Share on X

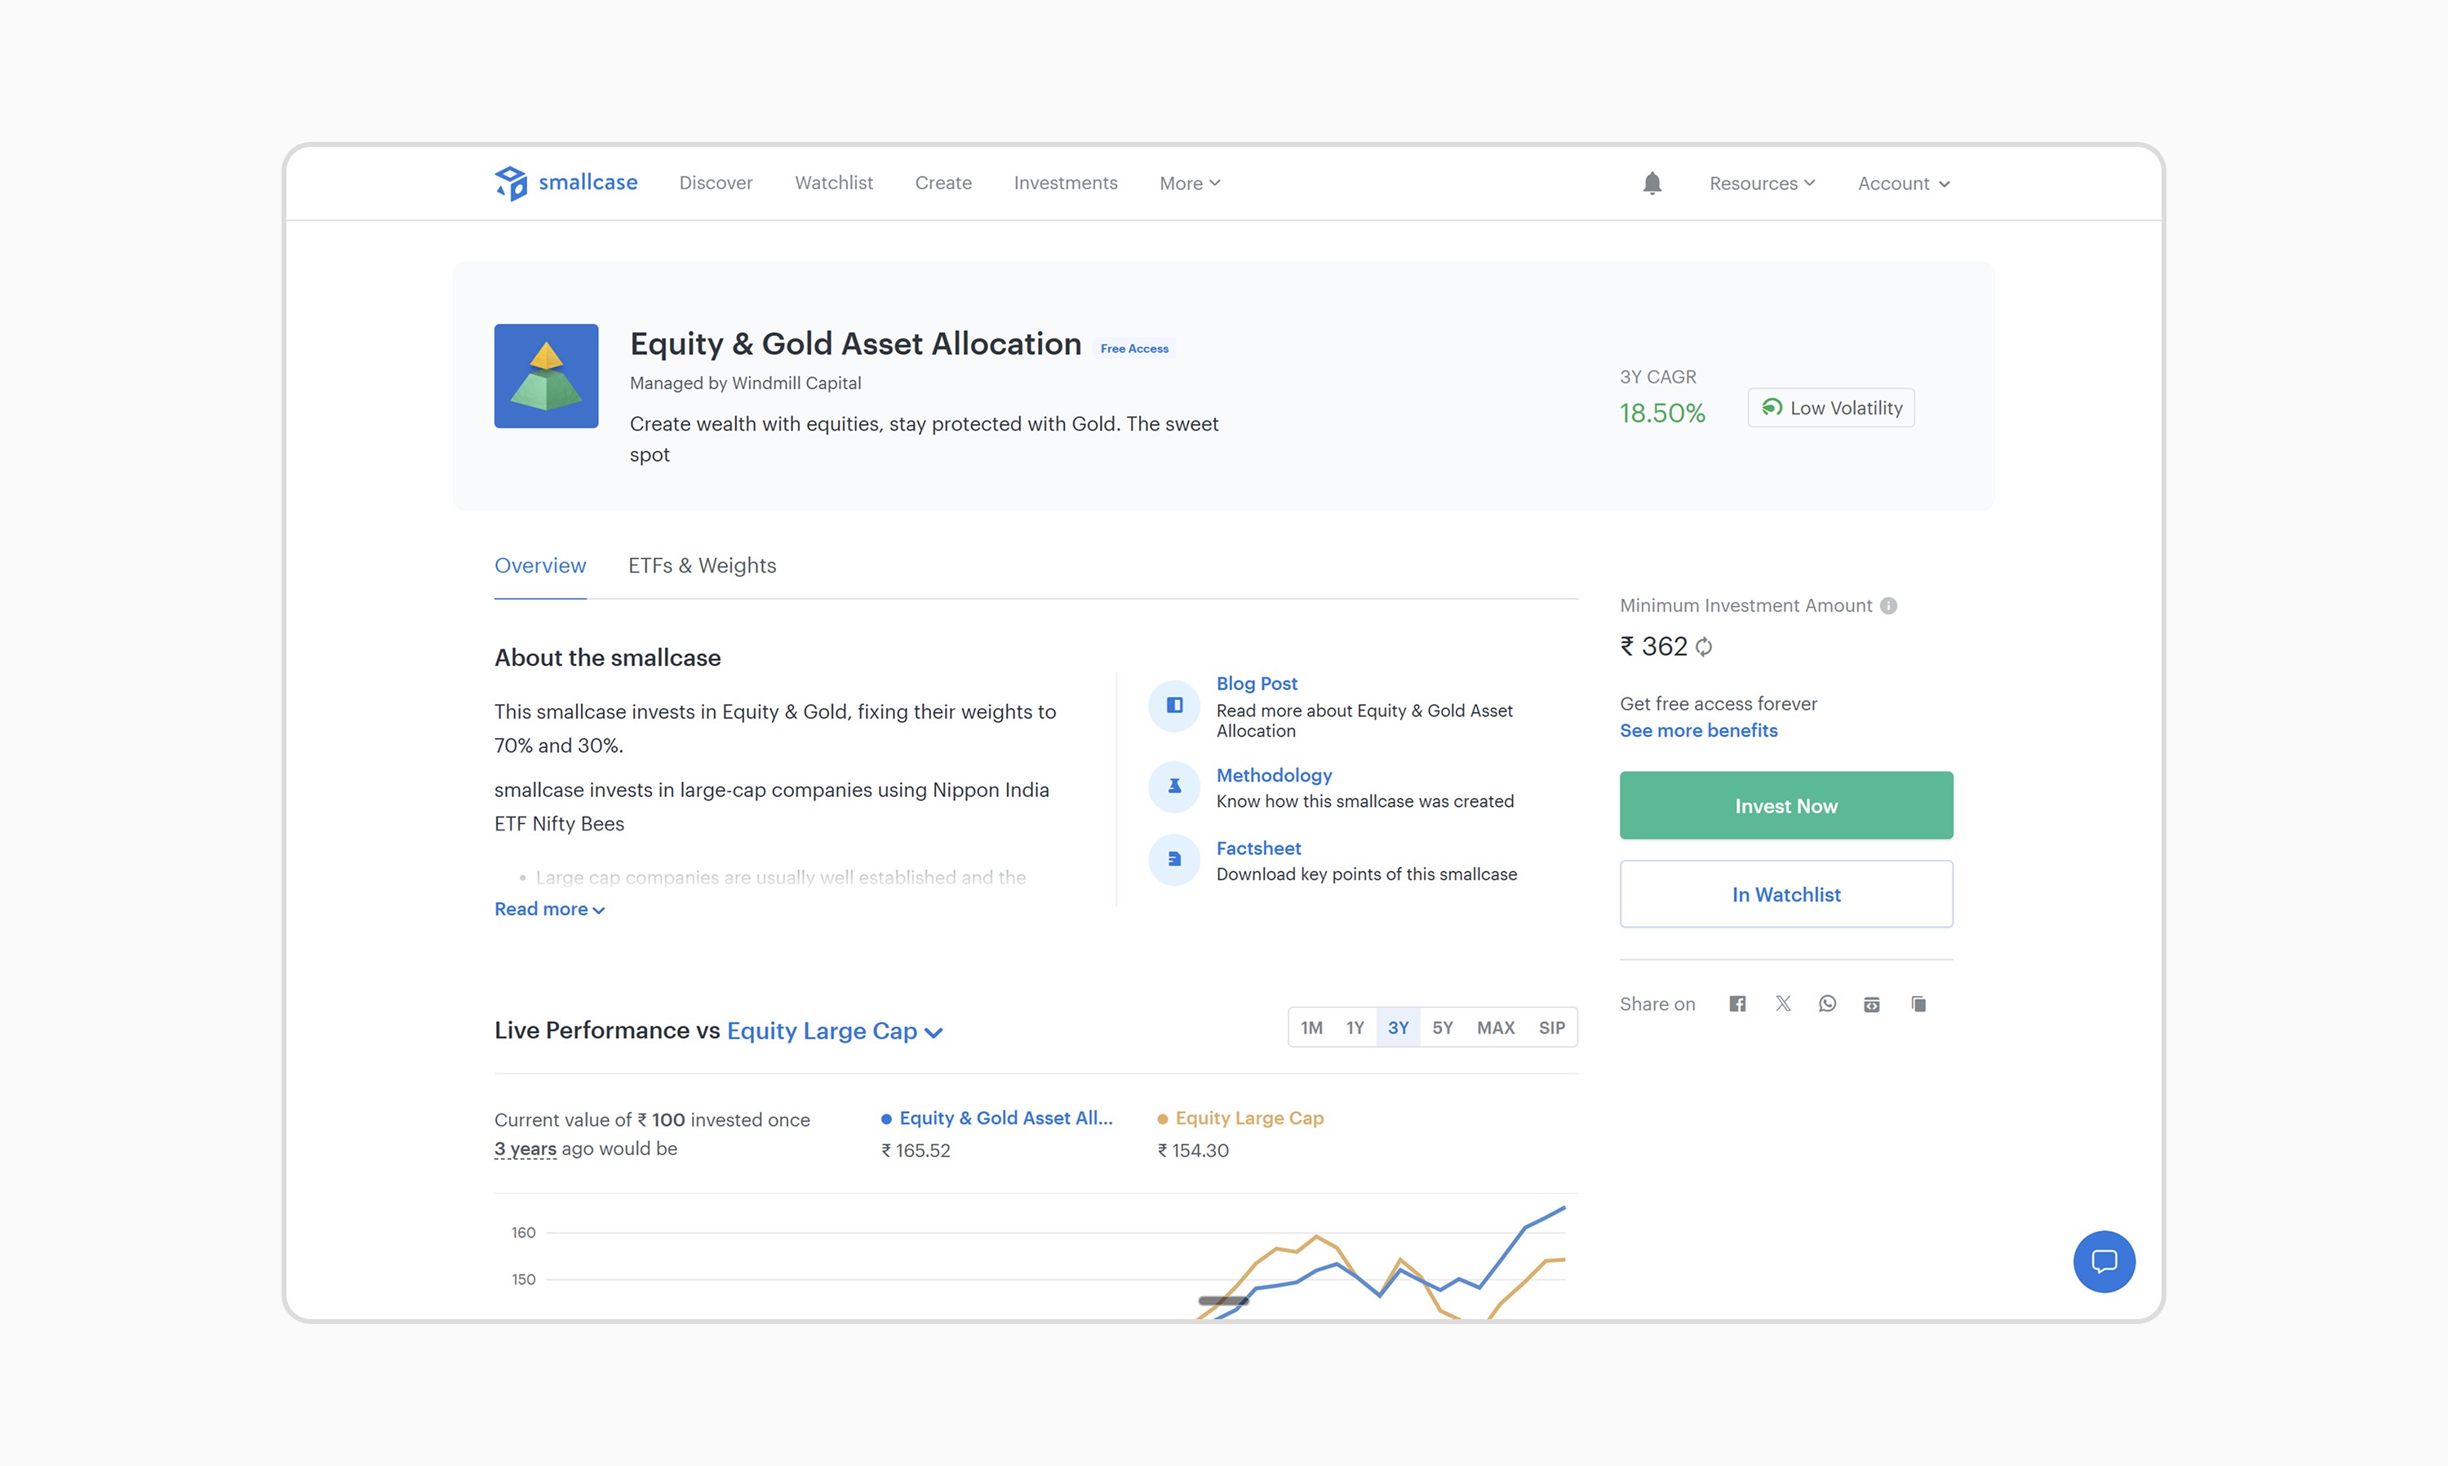point(1783,1003)
